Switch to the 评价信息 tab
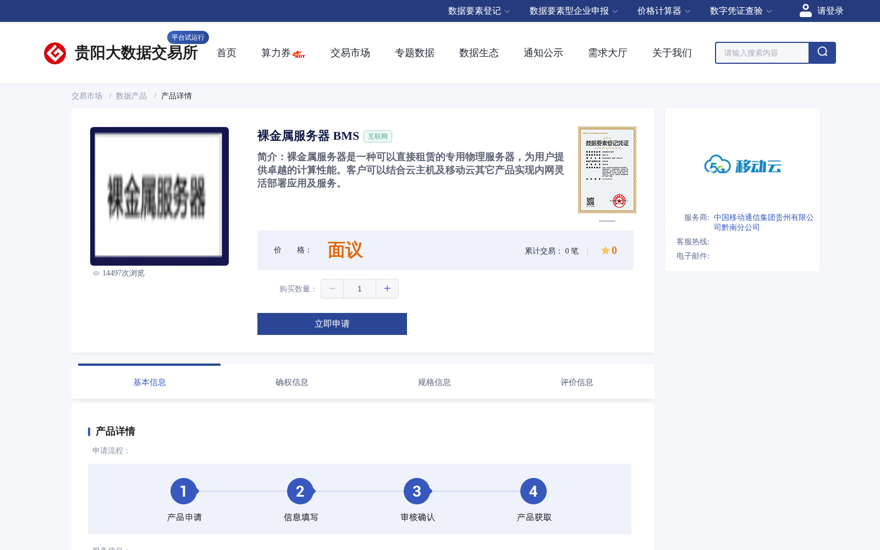 point(577,382)
